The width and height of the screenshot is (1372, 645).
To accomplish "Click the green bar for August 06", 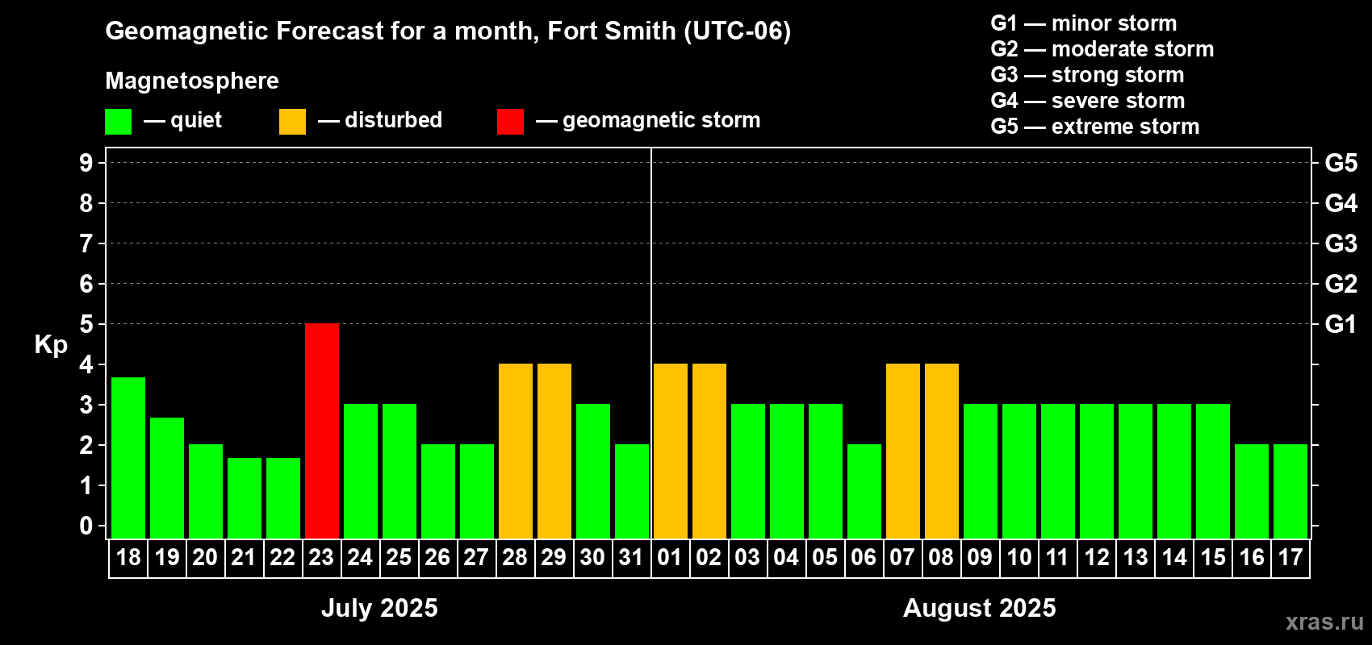I will [864, 491].
